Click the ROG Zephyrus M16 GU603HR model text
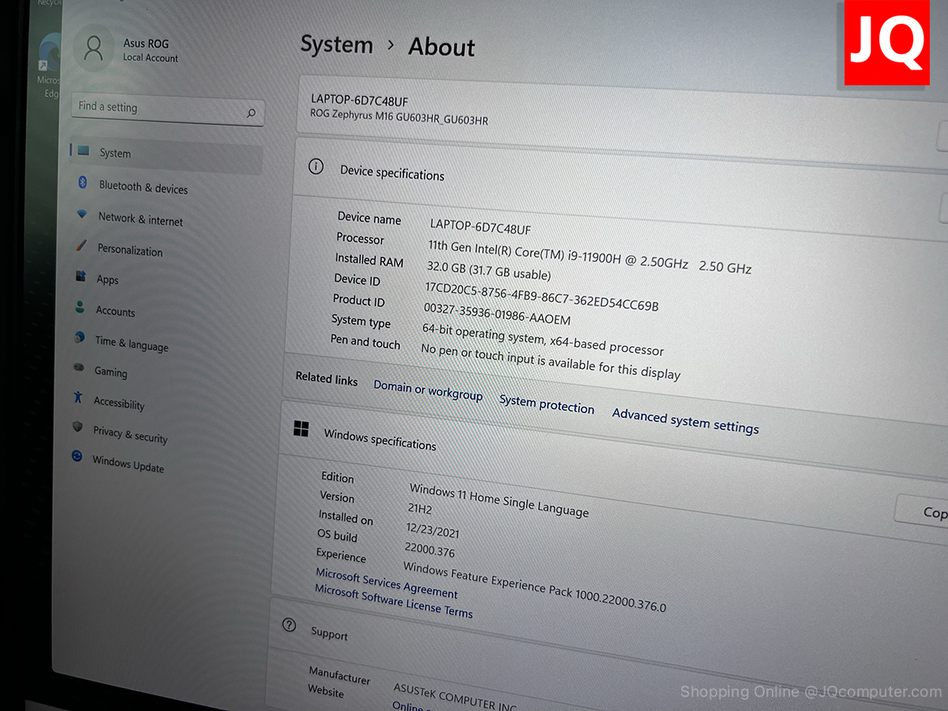 399,118
